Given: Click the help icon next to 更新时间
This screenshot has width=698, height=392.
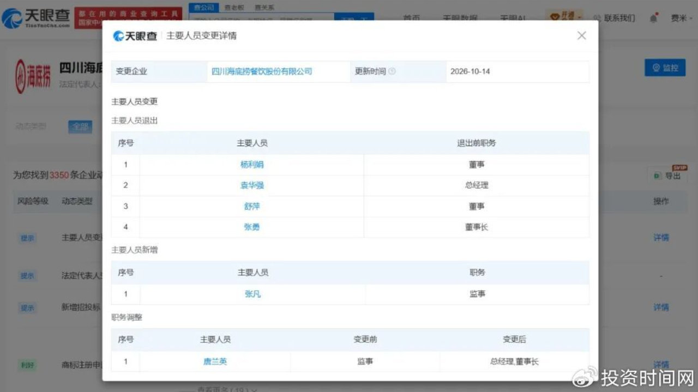Looking at the screenshot, I should click(x=392, y=71).
